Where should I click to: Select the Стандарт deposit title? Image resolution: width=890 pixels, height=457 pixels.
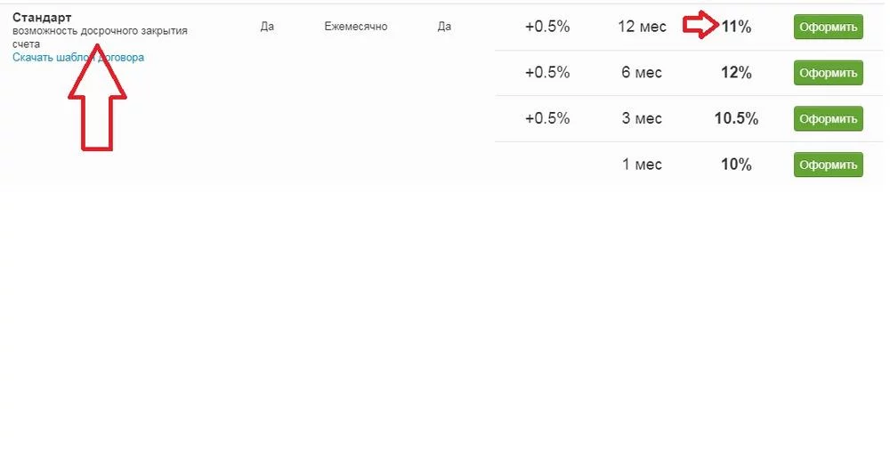click(x=42, y=18)
